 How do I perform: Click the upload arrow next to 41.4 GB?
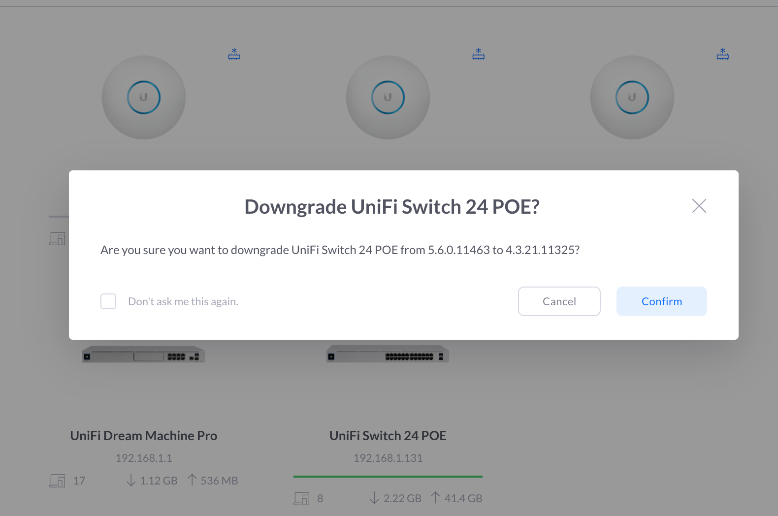435,498
